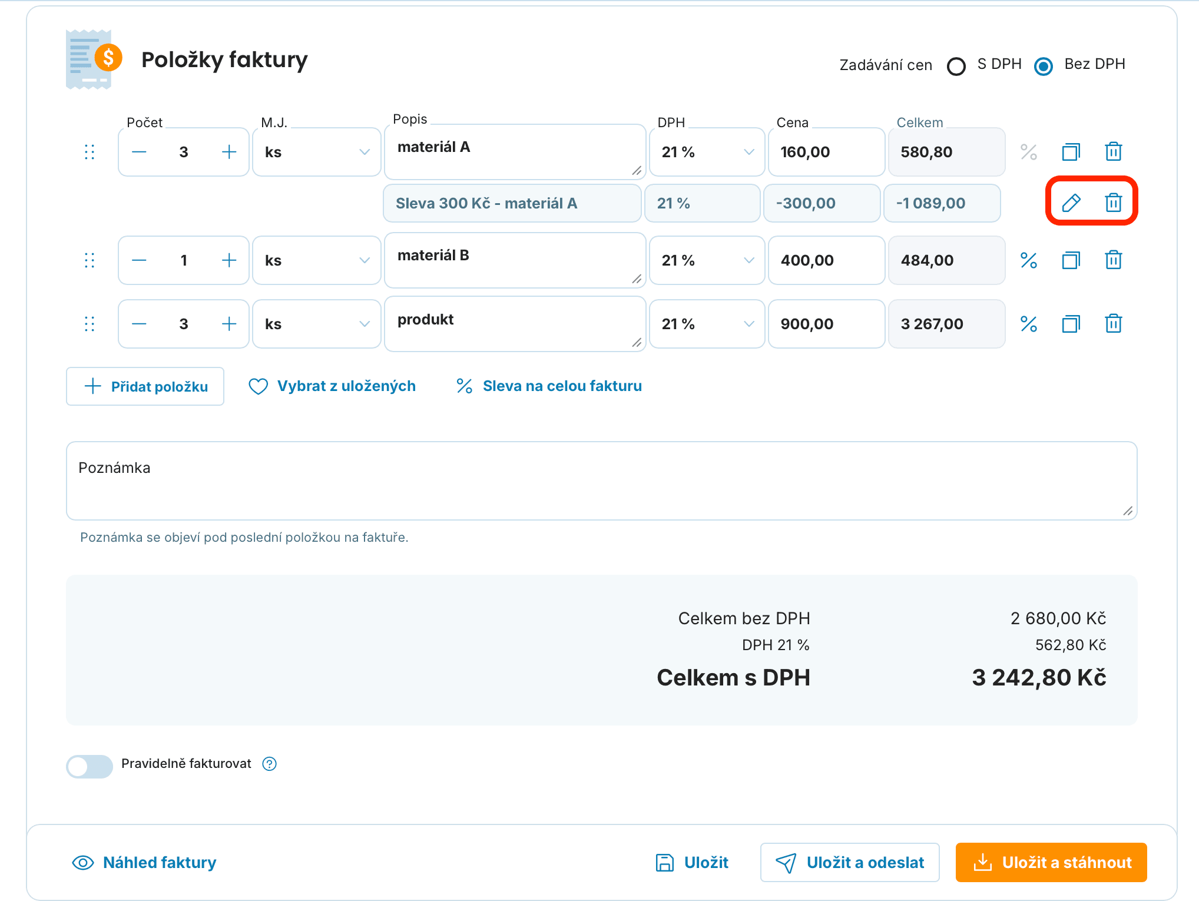
Task: Edit price field 900,00 for produkt
Action: pyautogui.click(x=826, y=324)
